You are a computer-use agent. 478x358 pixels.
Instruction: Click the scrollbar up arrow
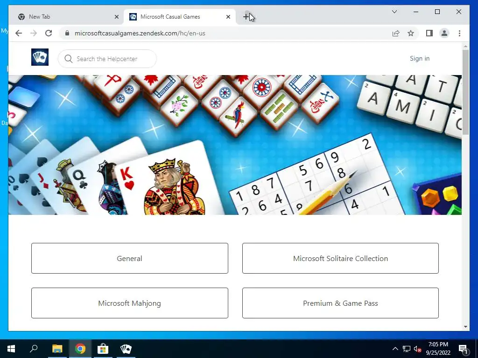coord(465,46)
